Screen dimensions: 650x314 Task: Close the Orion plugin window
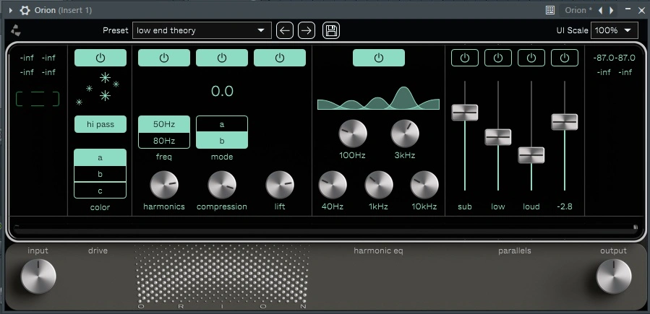(x=641, y=10)
